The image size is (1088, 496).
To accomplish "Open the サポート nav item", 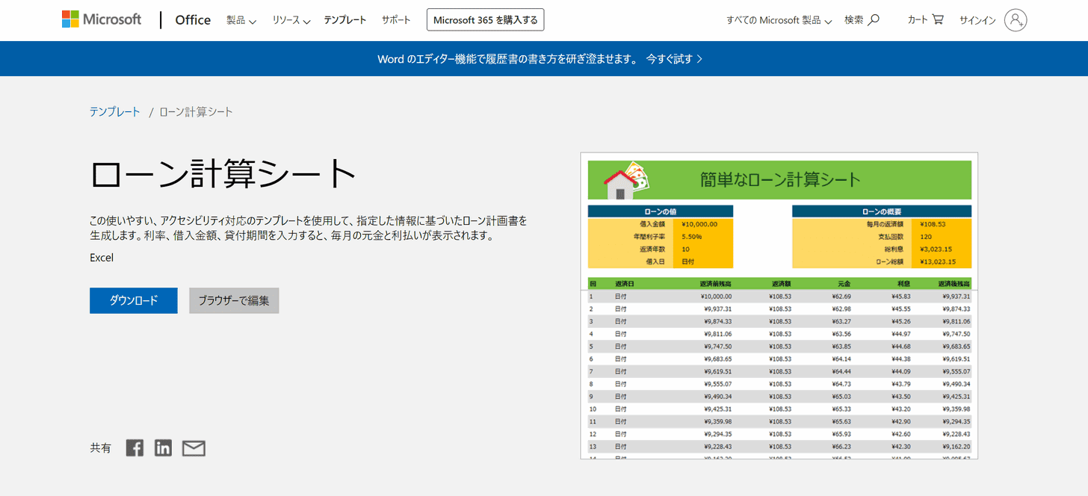I will pyautogui.click(x=396, y=20).
